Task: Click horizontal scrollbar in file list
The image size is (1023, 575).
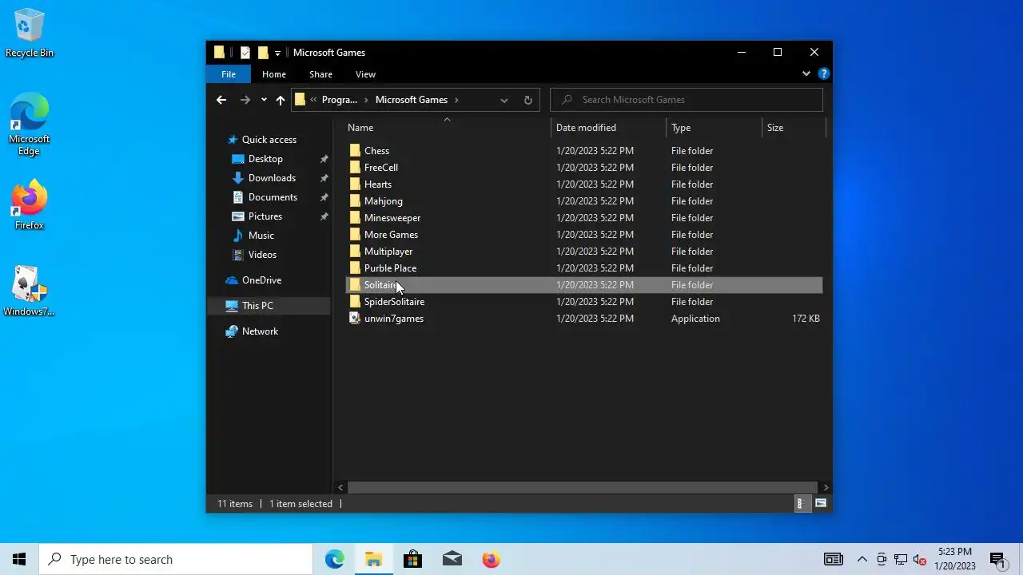Action: (x=583, y=487)
